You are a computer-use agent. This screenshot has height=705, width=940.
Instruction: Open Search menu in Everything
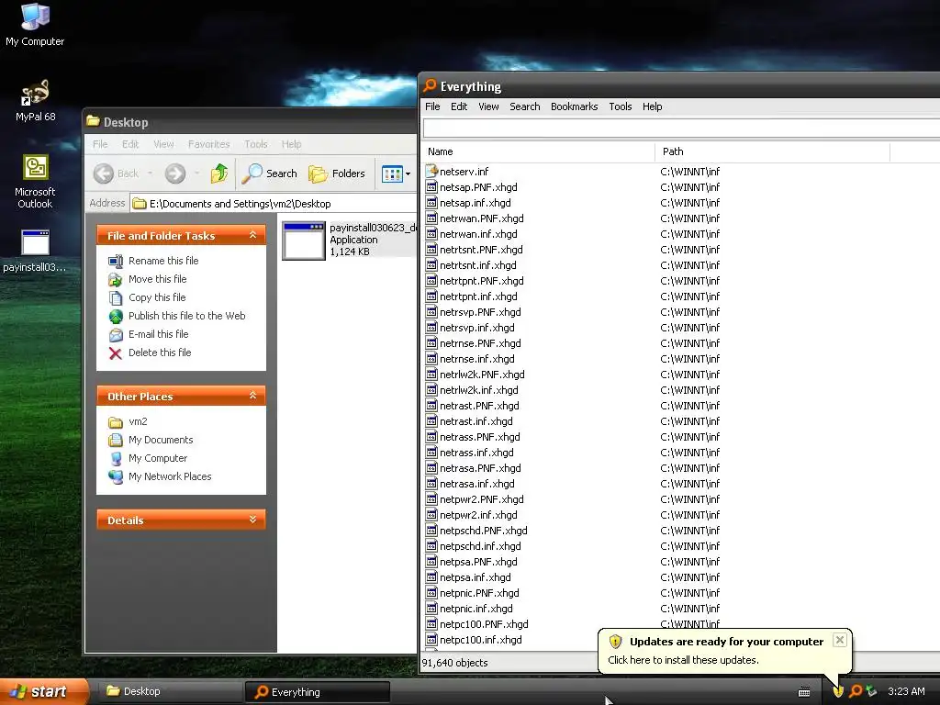(x=524, y=106)
